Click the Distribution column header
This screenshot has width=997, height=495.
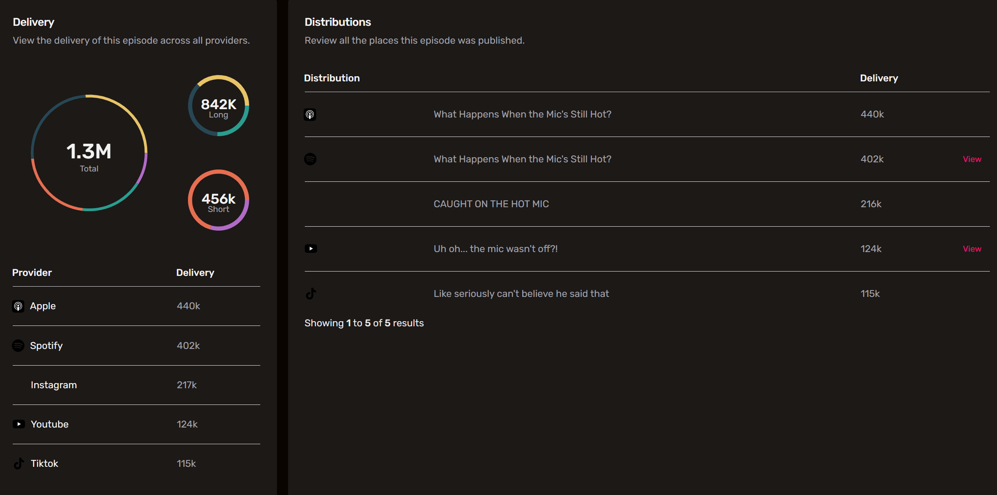(332, 78)
